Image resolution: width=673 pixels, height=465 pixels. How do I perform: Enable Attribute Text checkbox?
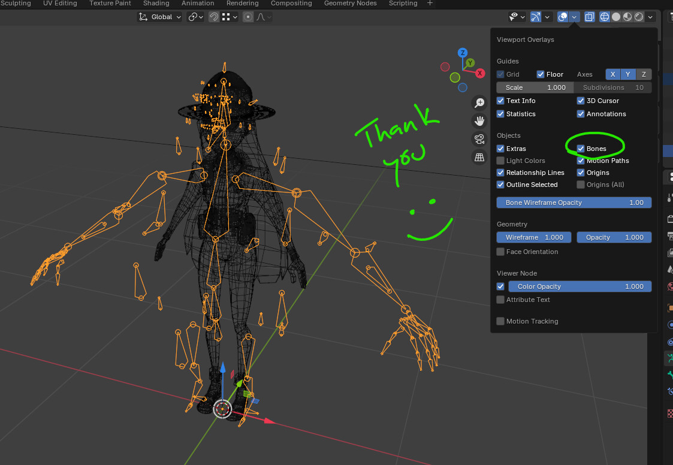point(500,300)
